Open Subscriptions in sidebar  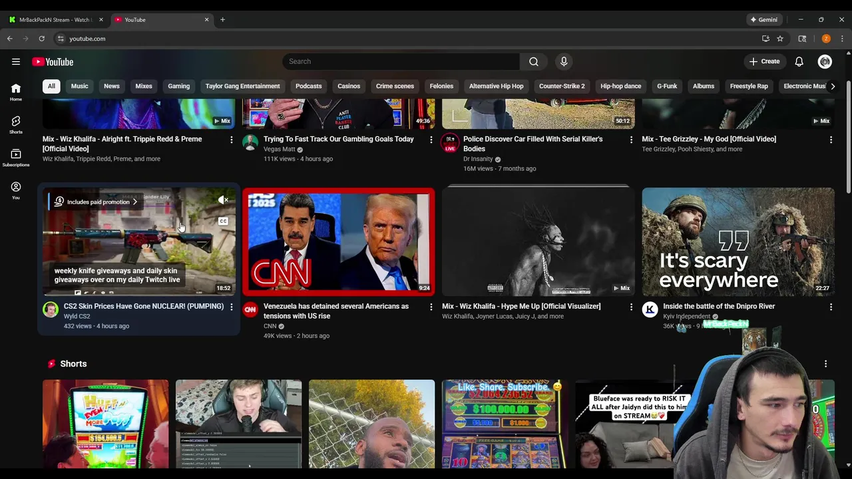point(16,158)
